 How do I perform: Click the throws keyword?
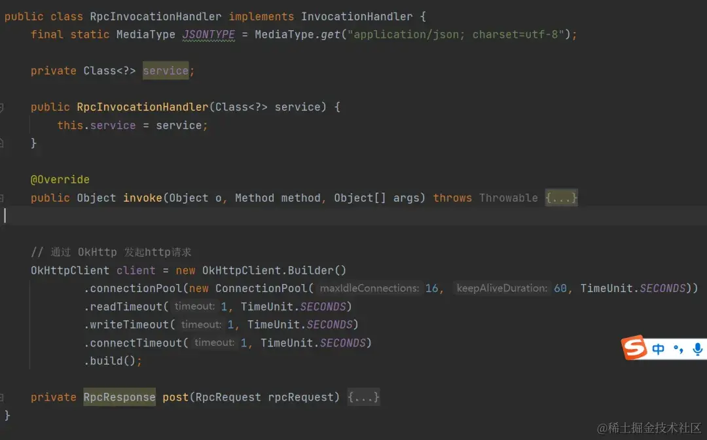click(452, 198)
